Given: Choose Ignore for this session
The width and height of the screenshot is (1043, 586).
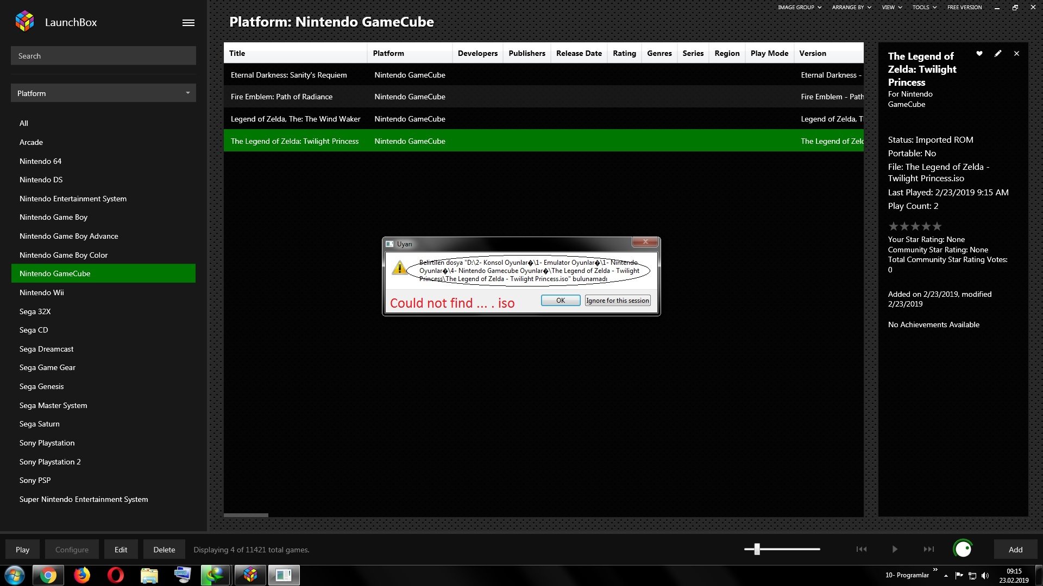Looking at the screenshot, I should [x=618, y=301].
